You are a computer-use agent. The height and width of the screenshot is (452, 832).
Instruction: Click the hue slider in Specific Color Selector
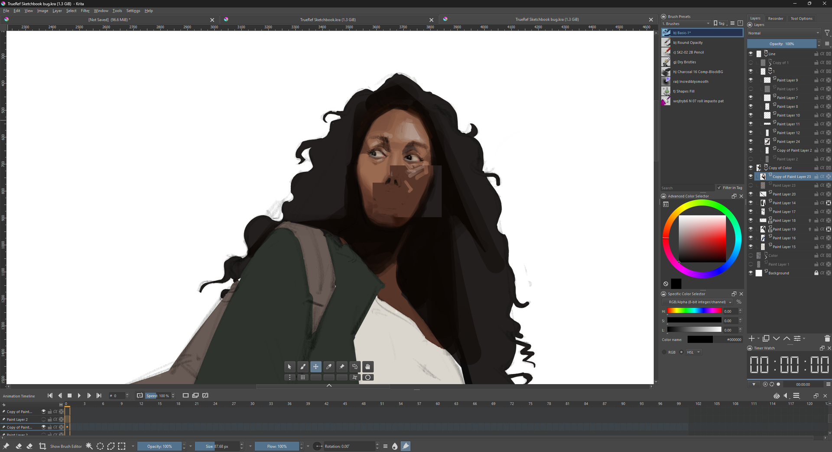pyautogui.click(x=694, y=311)
